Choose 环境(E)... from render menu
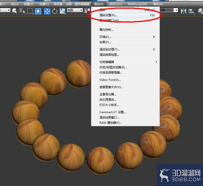Viewport: 203px width, 186px height. click(125, 37)
